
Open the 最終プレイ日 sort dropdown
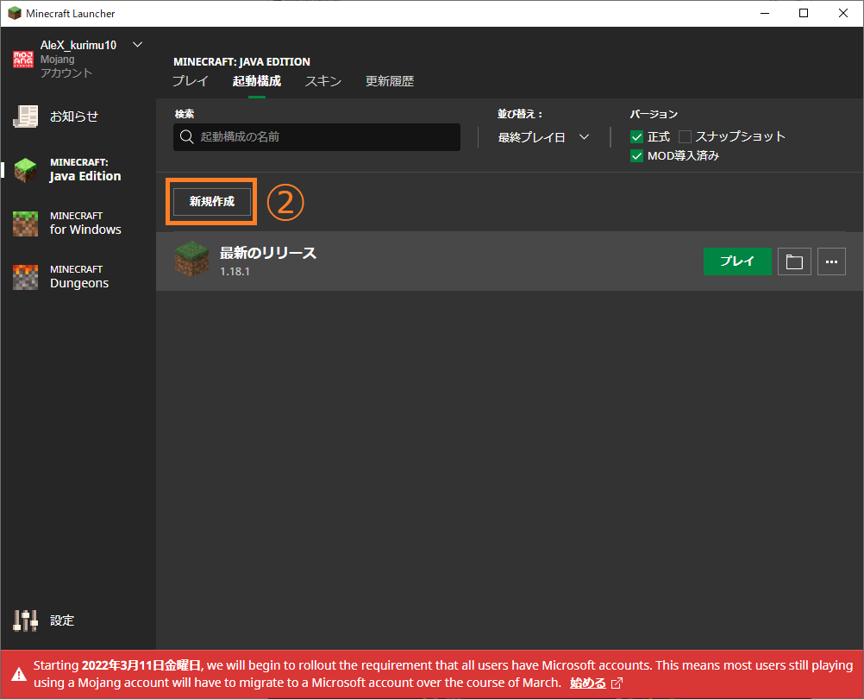click(x=543, y=137)
